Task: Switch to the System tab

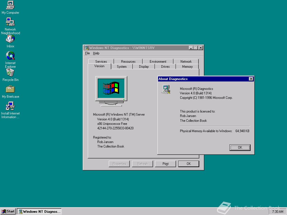Action: [x=122, y=67]
